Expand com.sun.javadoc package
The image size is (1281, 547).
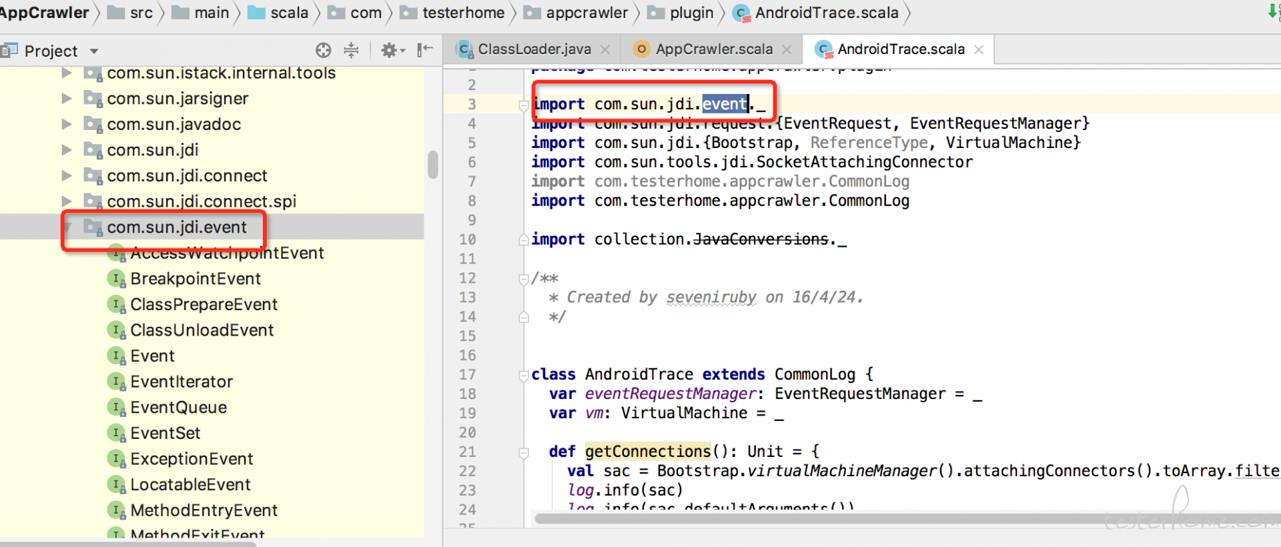[x=67, y=124]
